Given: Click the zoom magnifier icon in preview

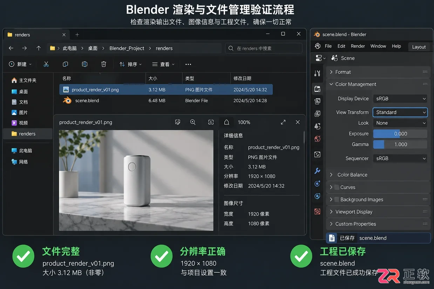Looking at the screenshot, I should coord(193,122).
